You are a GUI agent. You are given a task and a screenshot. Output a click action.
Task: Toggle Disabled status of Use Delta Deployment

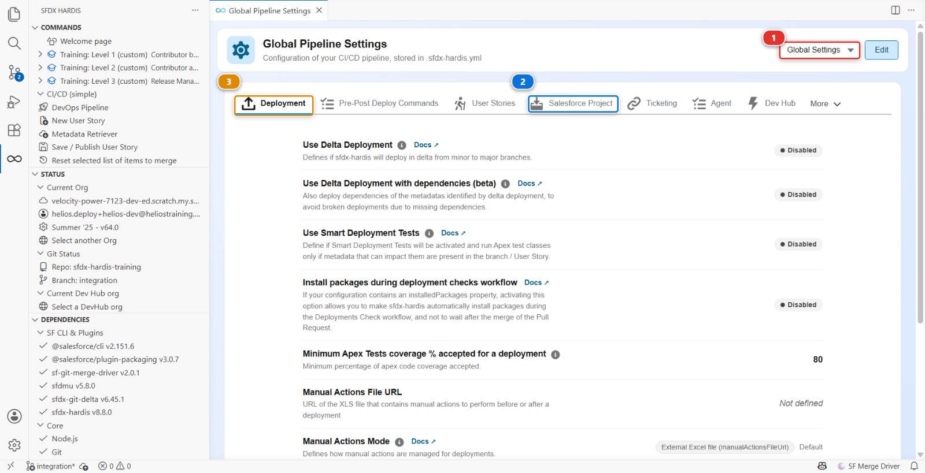coord(798,150)
